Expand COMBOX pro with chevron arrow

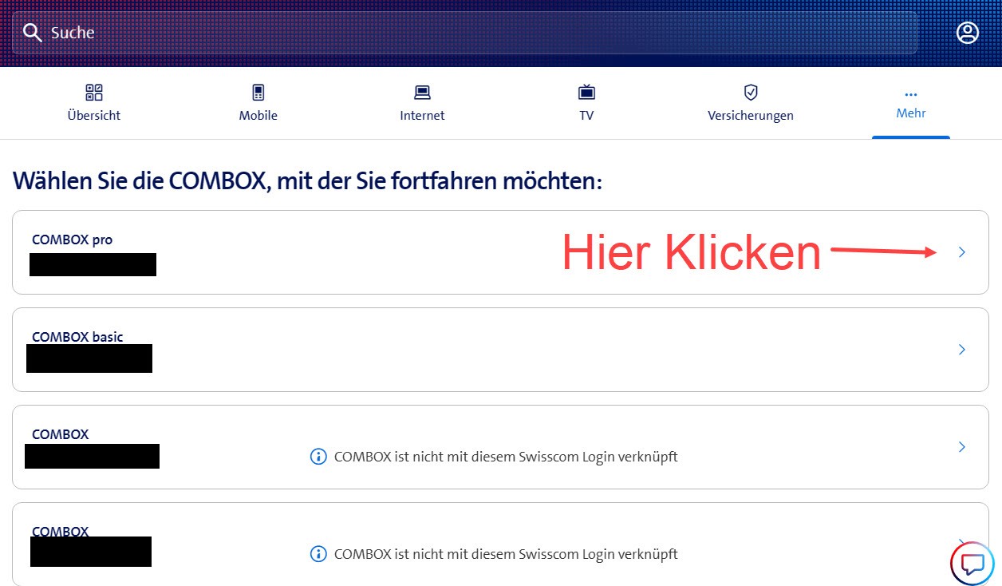(x=961, y=252)
